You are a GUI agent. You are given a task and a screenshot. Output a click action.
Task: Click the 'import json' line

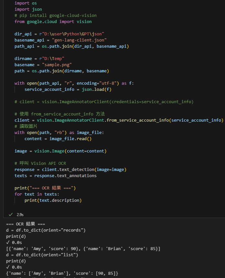click(28, 9)
